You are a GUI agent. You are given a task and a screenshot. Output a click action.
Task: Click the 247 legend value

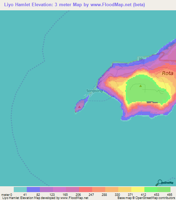pyautogui.click(x=91, y=195)
